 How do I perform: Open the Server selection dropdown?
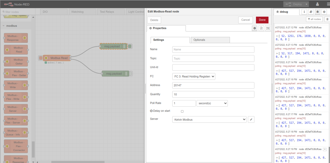pyautogui.click(x=209, y=119)
